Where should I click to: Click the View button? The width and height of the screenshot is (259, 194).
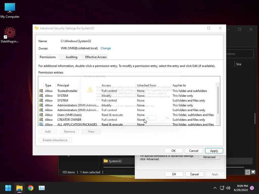91,131
